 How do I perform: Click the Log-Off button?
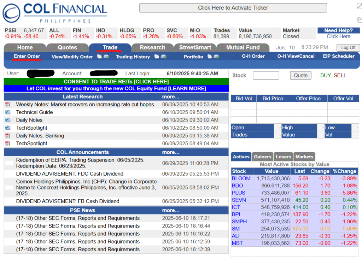348,48
